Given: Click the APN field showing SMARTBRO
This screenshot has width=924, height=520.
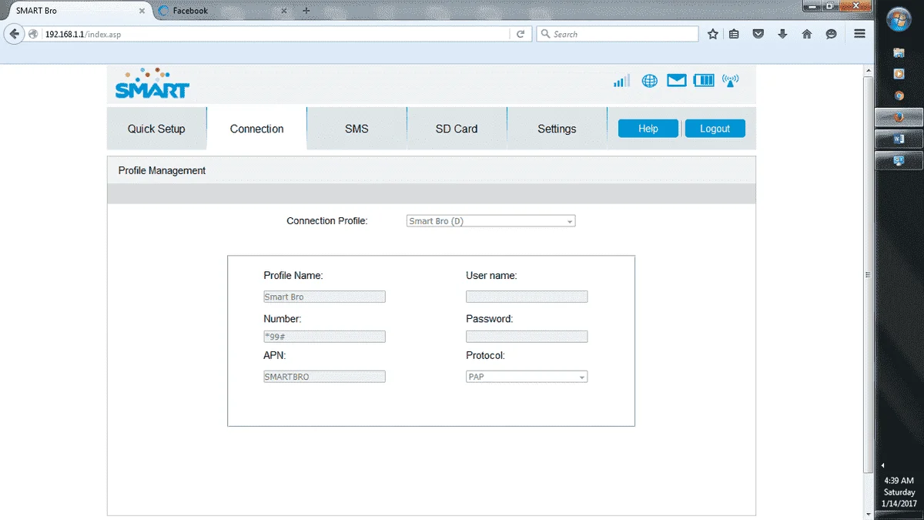Looking at the screenshot, I should click(x=324, y=377).
